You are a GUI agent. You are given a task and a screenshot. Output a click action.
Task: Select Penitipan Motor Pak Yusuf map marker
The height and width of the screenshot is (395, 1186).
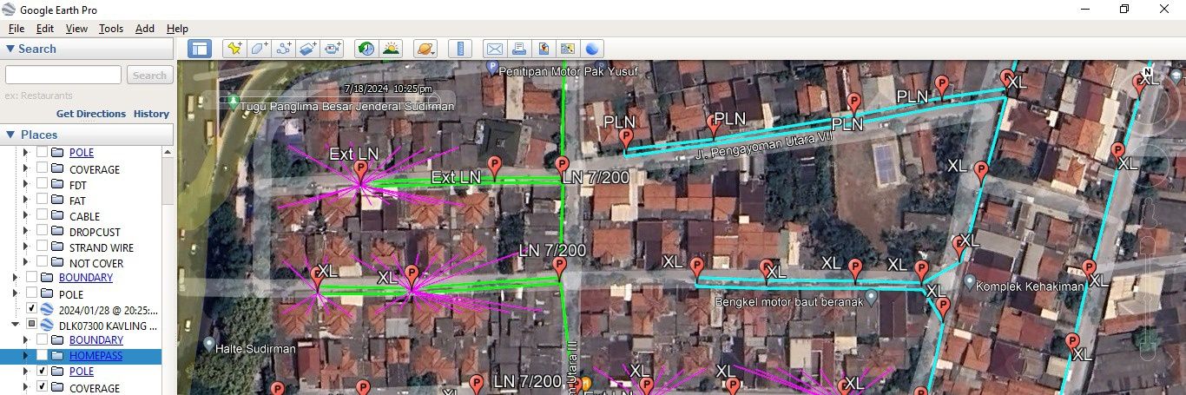492,67
